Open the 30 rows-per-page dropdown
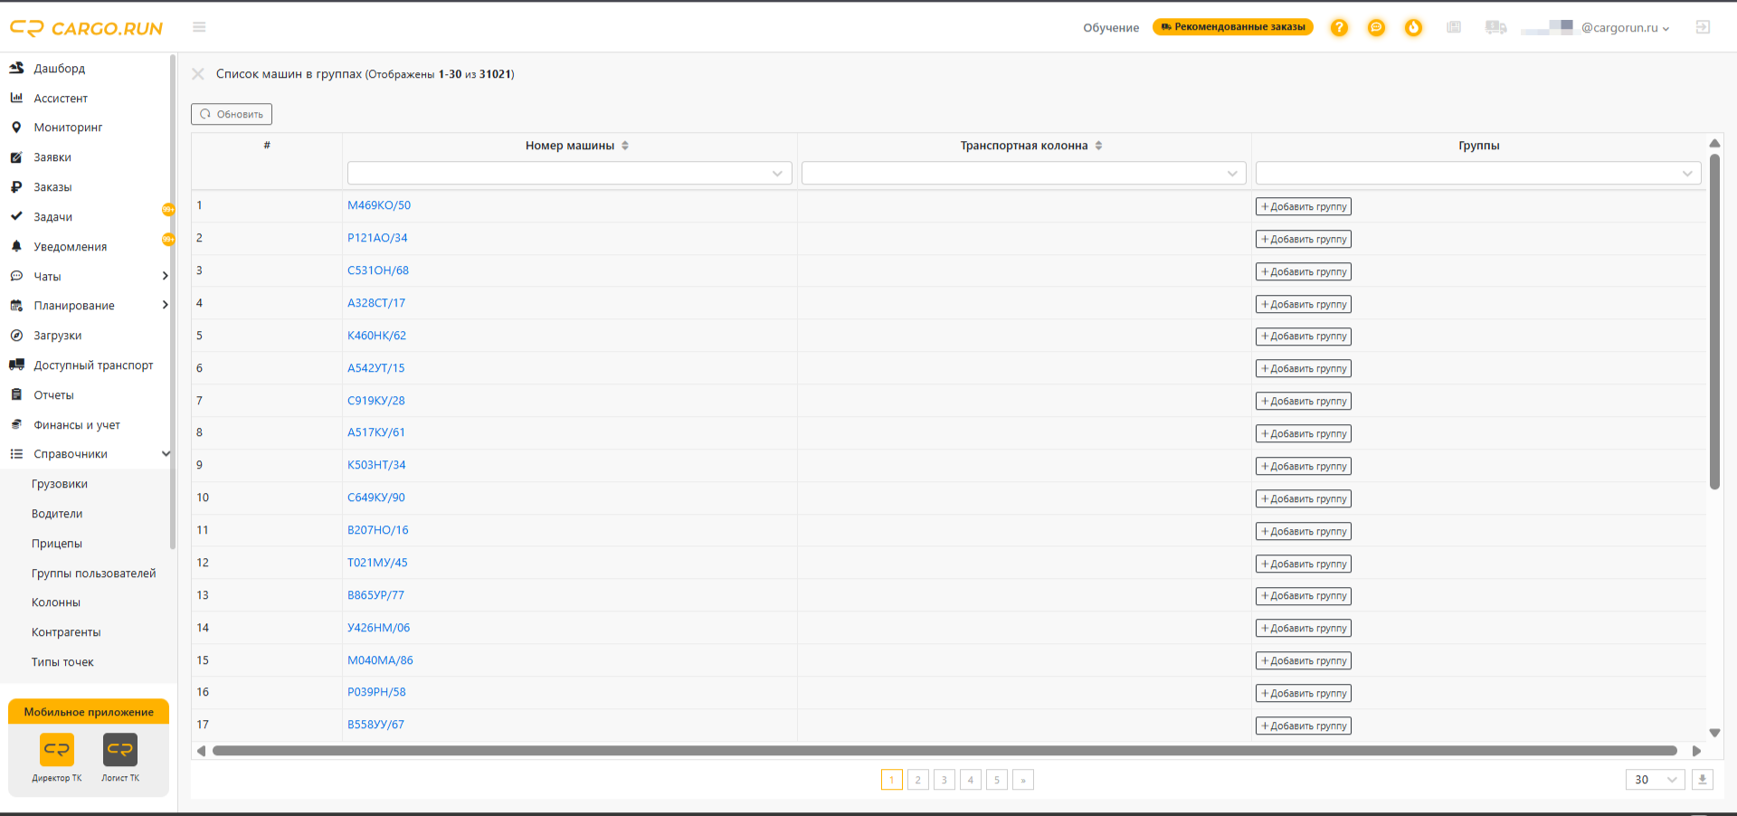 tap(1656, 780)
